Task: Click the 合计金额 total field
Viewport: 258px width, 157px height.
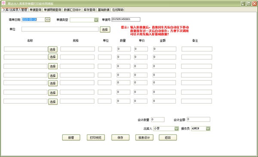Action: (x=198, y=119)
